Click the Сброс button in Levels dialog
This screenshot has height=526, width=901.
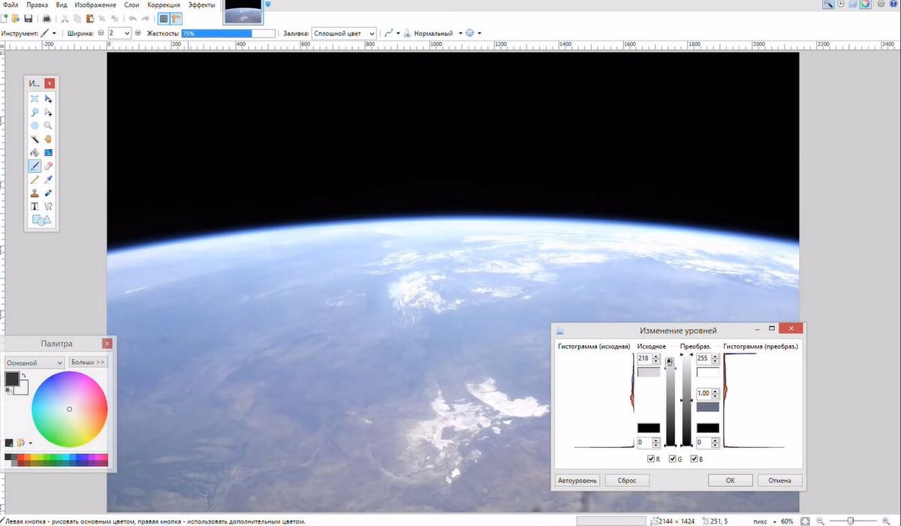pyautogui.click(x=627, y=480)
